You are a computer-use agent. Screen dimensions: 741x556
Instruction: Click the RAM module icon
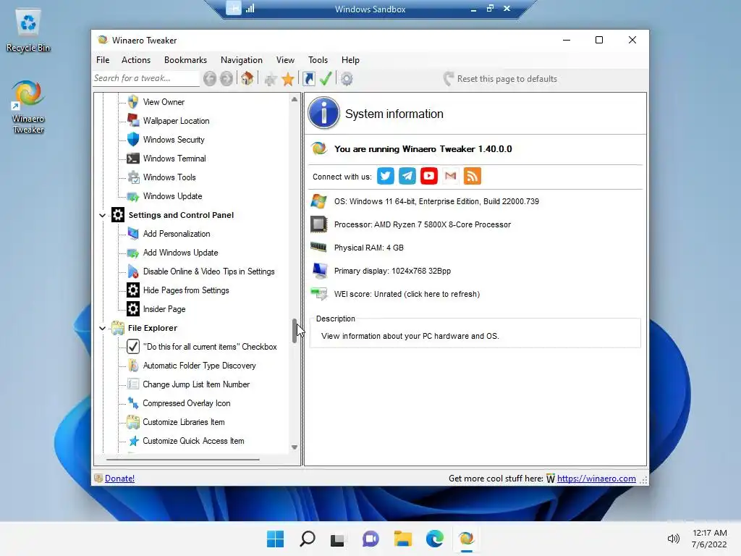pos(318,248)
